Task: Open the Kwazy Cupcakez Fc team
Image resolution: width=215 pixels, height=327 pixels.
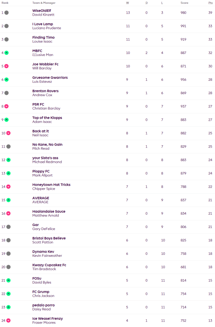Action: click(49, 265)
